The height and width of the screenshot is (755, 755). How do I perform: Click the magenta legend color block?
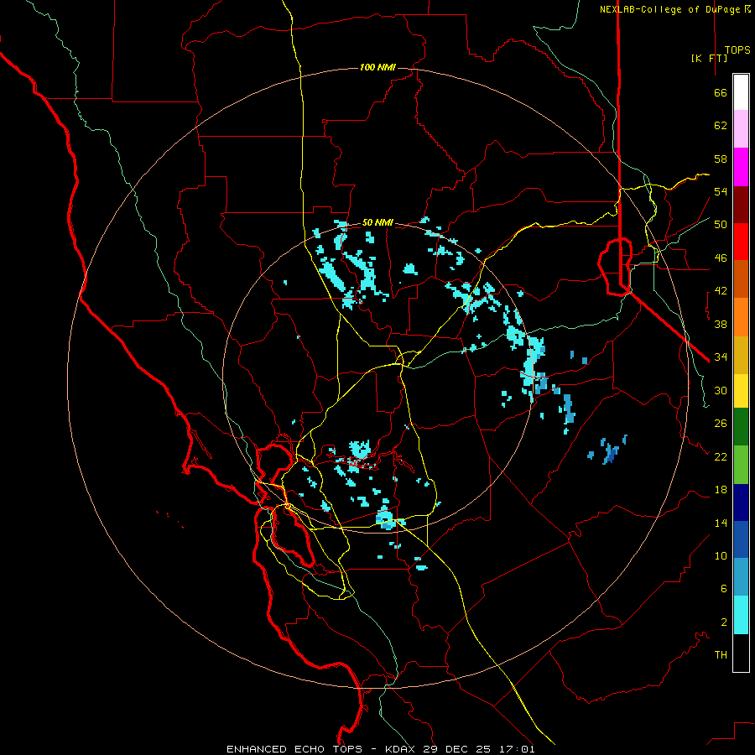tap(741, 167)
